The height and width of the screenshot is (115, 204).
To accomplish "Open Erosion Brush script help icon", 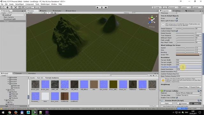I will tap(199, 100).
